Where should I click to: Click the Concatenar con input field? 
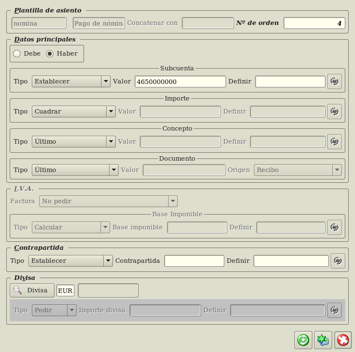(x=208, y=23)
